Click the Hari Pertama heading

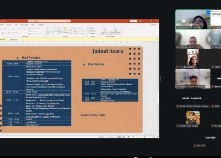(31, 58)
